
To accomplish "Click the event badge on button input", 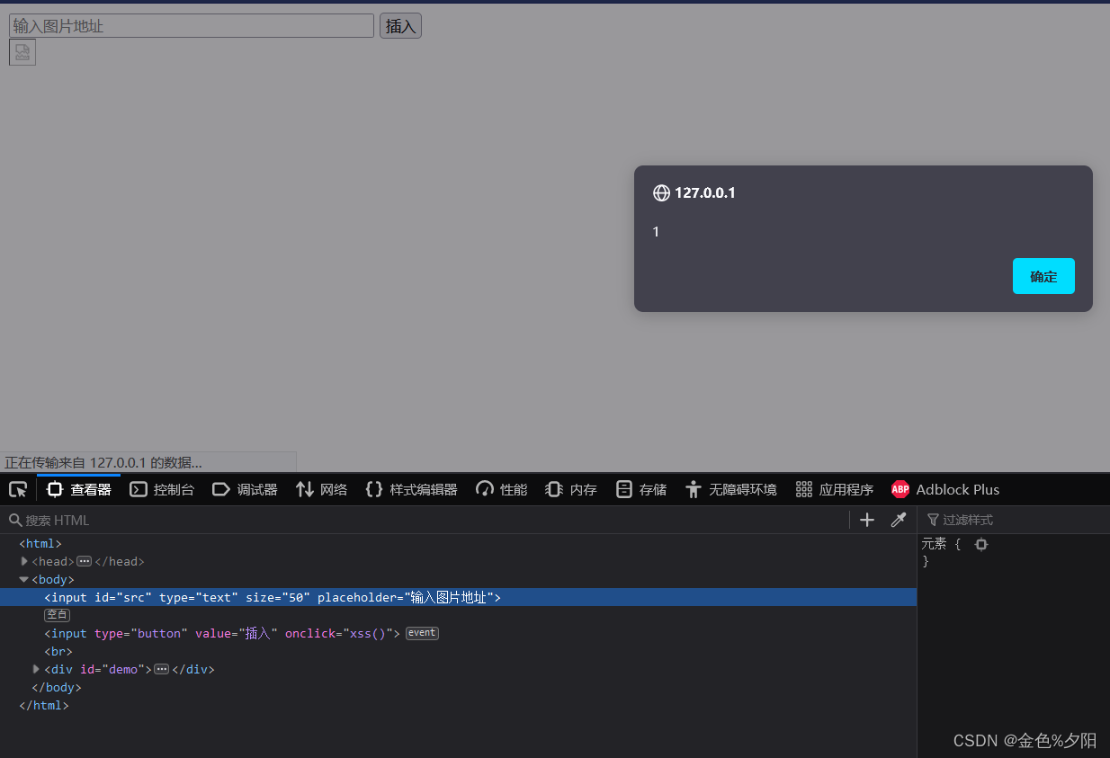I will click(422, 633).
